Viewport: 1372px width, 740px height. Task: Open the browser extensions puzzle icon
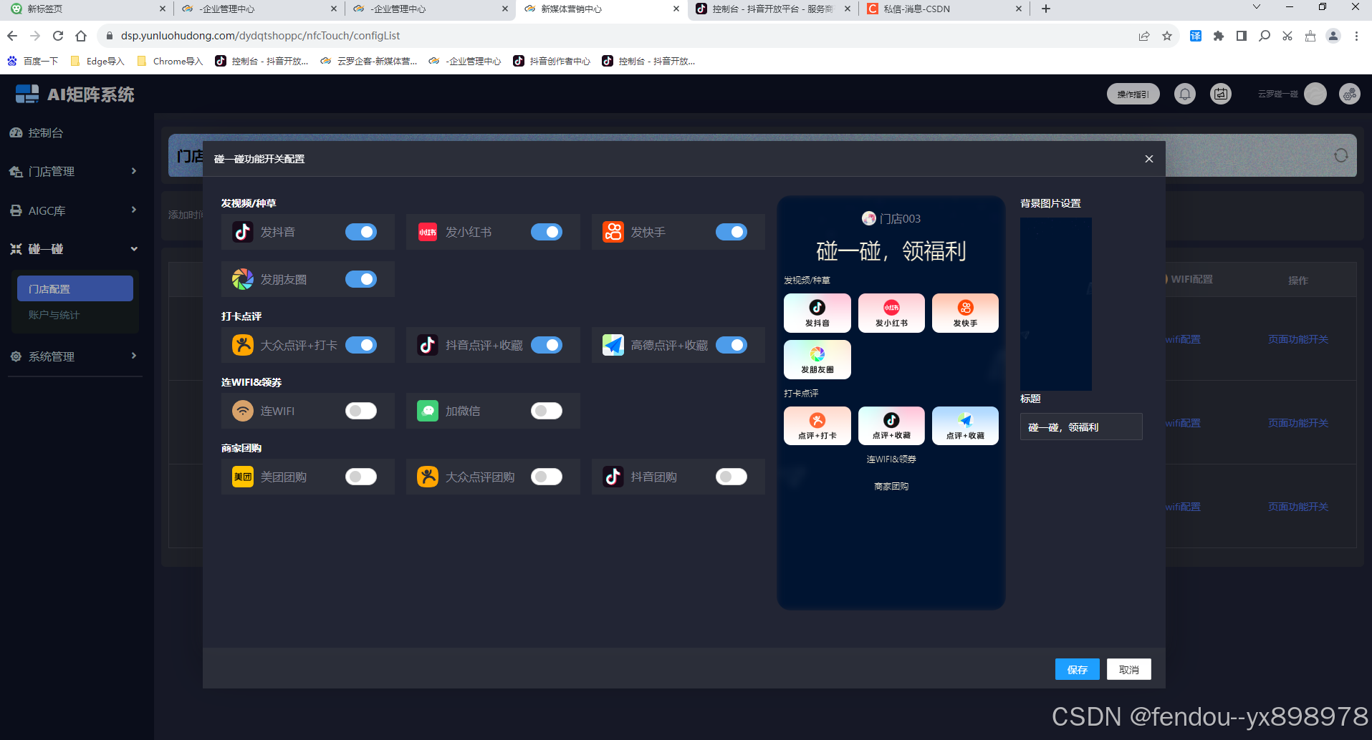click(1219, 36)
